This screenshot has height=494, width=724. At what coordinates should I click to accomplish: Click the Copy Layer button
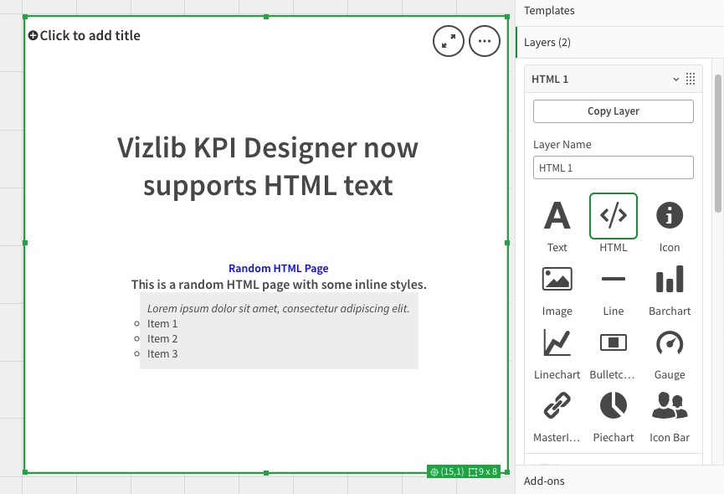pos(614,111)
